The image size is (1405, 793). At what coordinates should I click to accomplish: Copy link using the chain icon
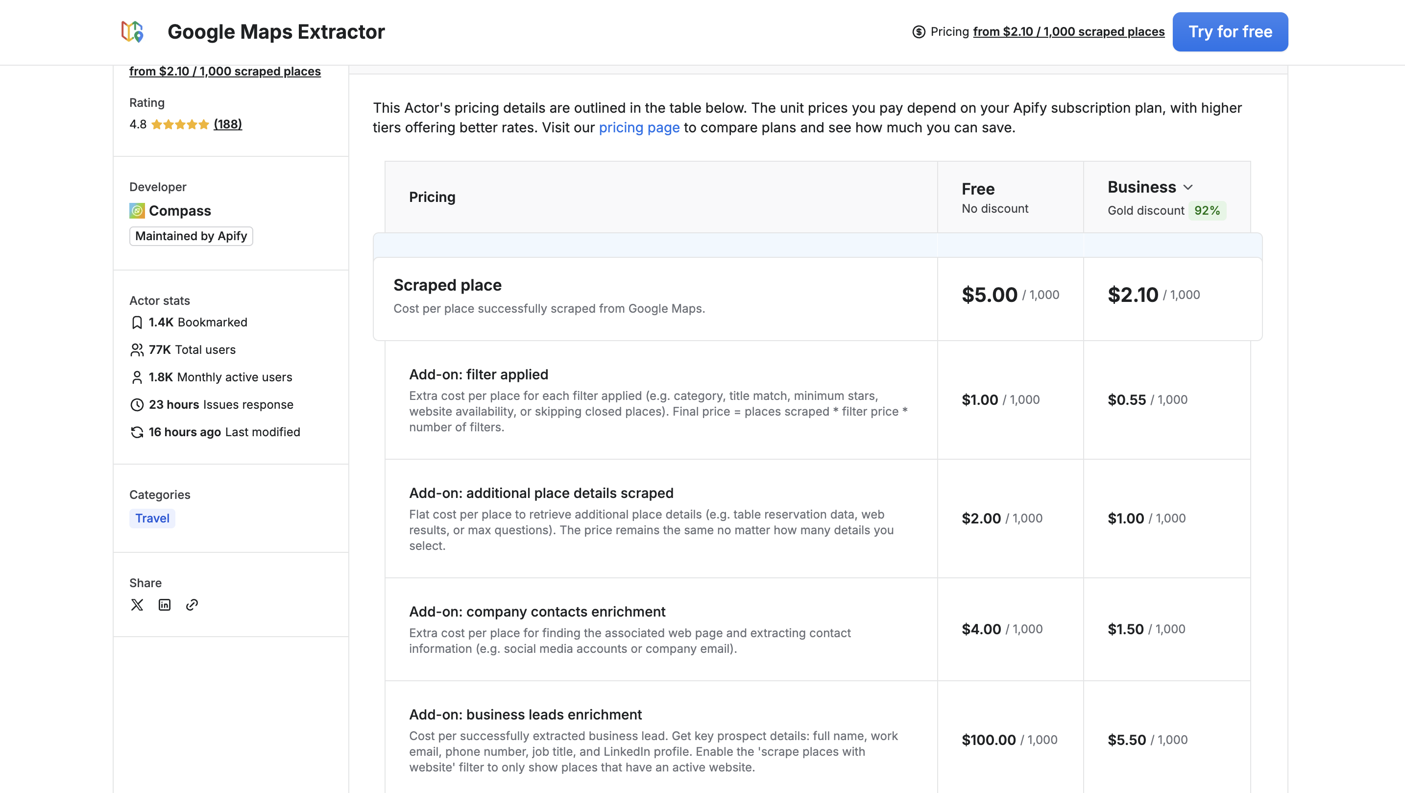pyautogui.click(x=192, y=605)
